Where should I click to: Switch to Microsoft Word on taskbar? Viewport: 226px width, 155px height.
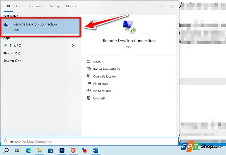click(x=95, y=150)
